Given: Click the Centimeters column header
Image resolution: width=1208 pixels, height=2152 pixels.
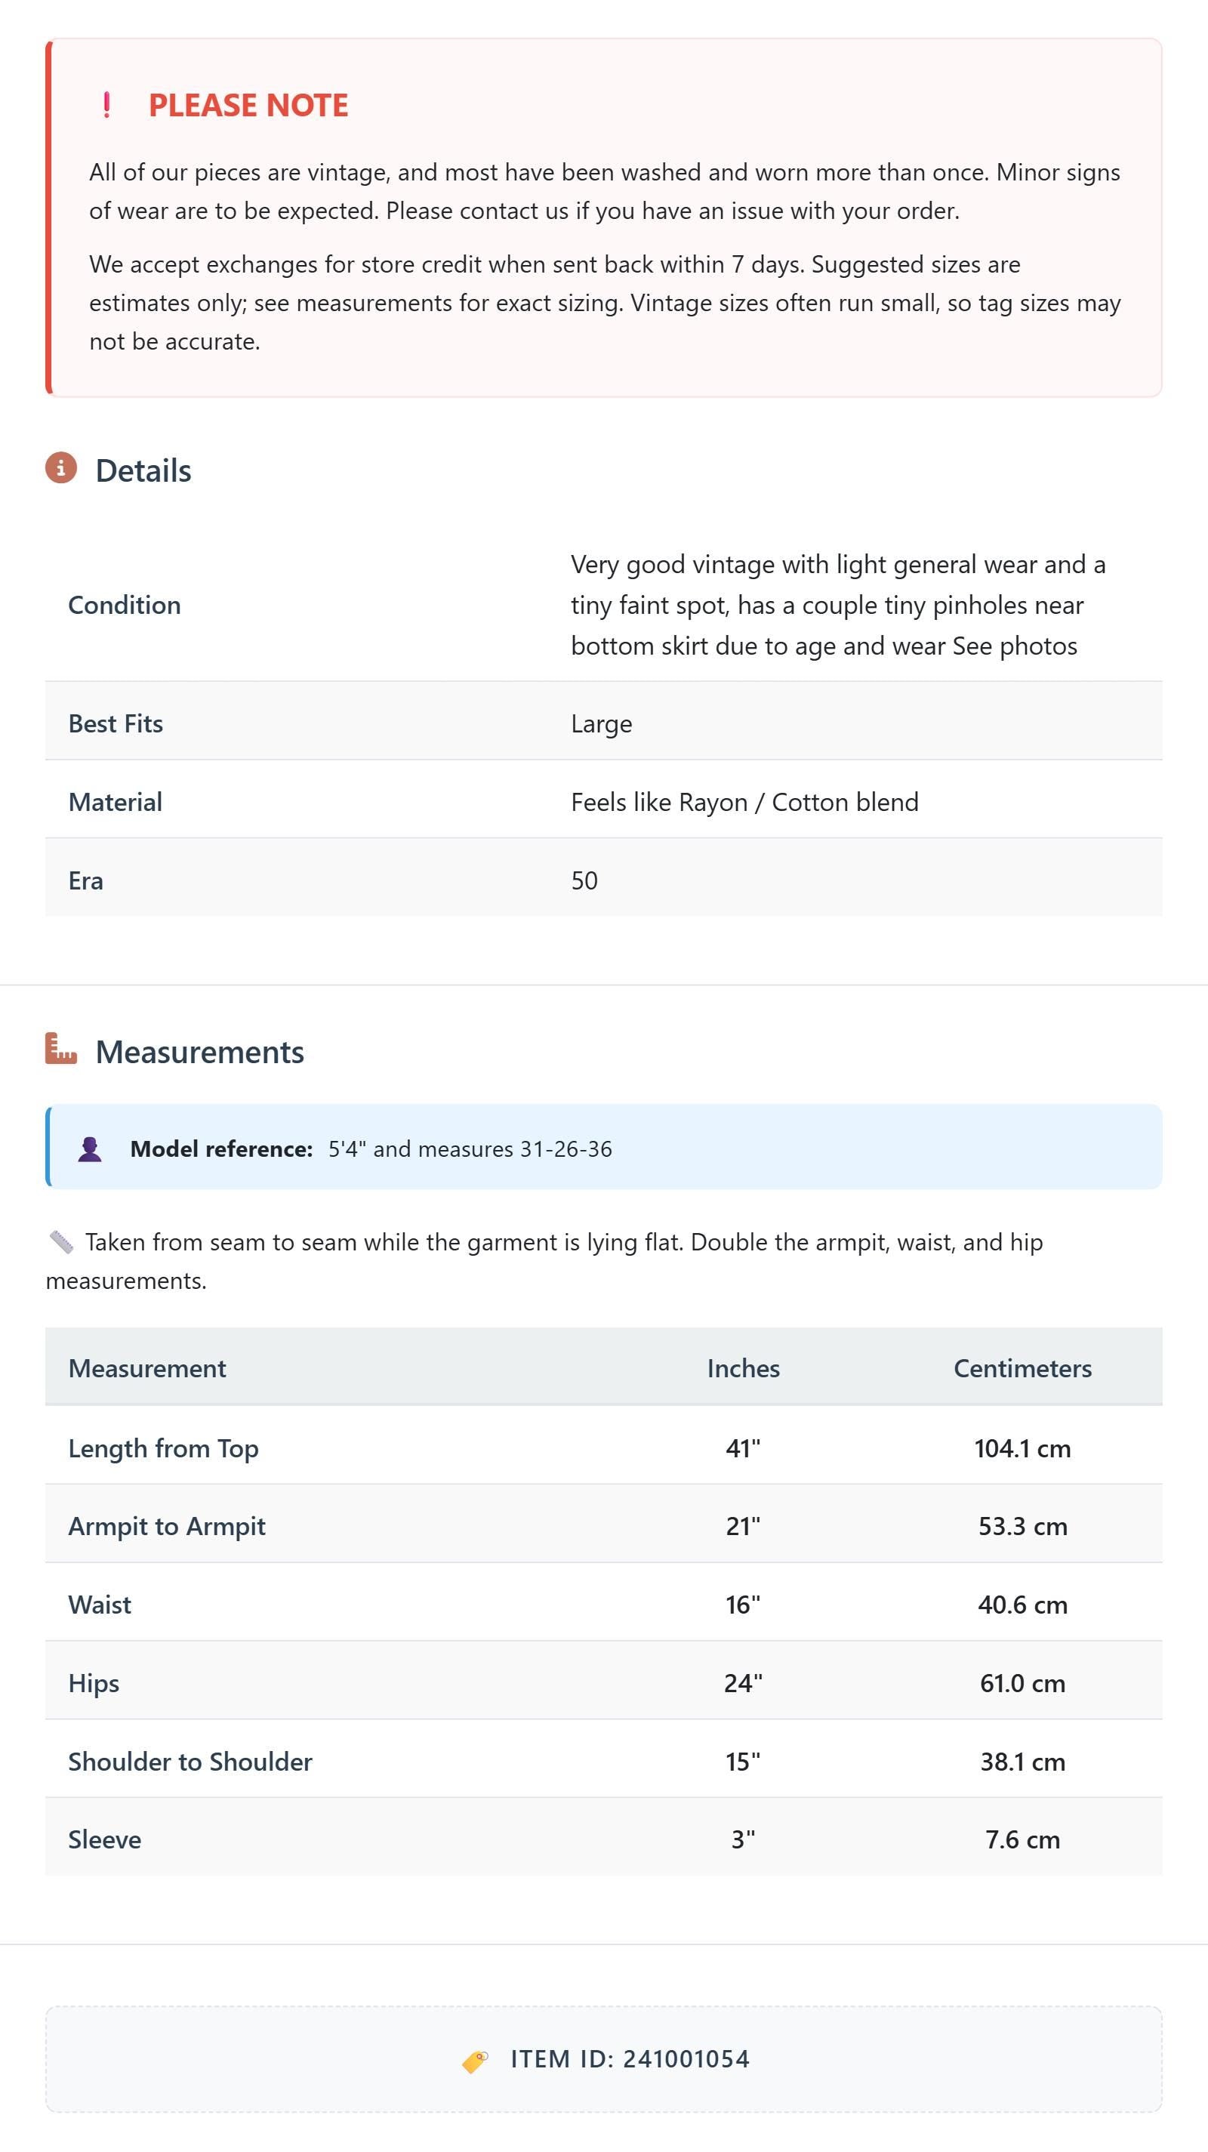Looking at the screenshot, I should coord(1022,1367).
